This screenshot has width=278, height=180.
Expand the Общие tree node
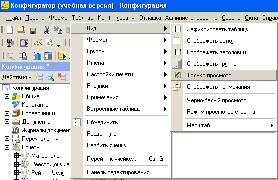[x=7, y=96]
